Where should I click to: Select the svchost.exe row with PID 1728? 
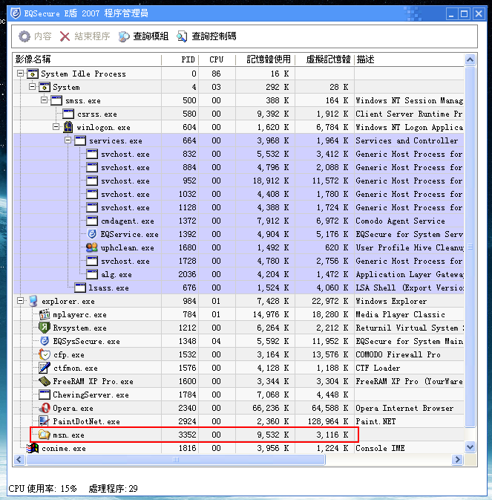point(239,261)
